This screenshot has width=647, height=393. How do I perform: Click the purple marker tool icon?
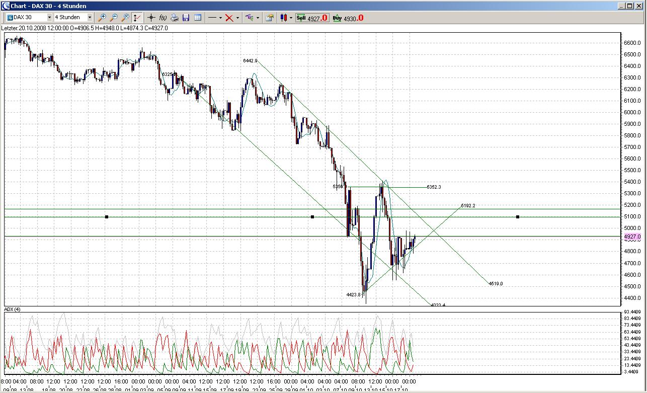coord(249,18)
